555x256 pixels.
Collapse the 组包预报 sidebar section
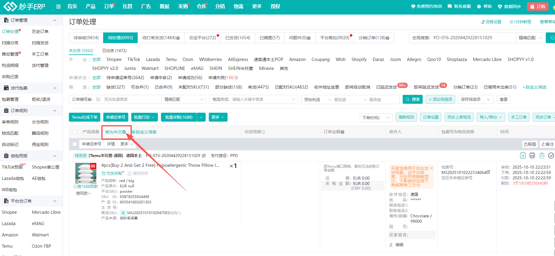(x=55, y=156)
